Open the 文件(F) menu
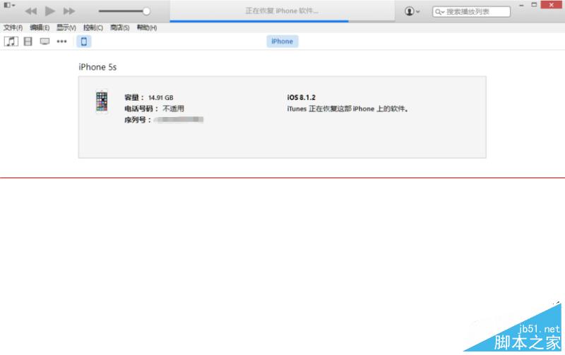Viewport: 565px width, 355px height. tap(13, 27)
